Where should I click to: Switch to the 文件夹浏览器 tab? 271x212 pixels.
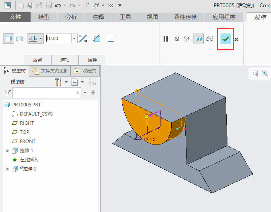point(50,71)
